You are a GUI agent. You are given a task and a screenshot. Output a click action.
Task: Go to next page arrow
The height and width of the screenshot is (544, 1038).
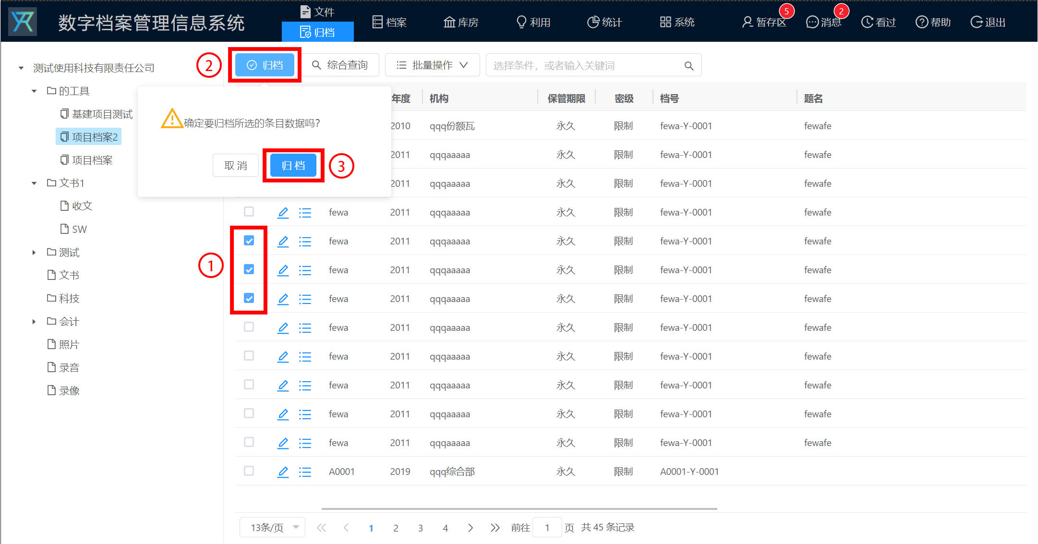click(x=471, y=528)
